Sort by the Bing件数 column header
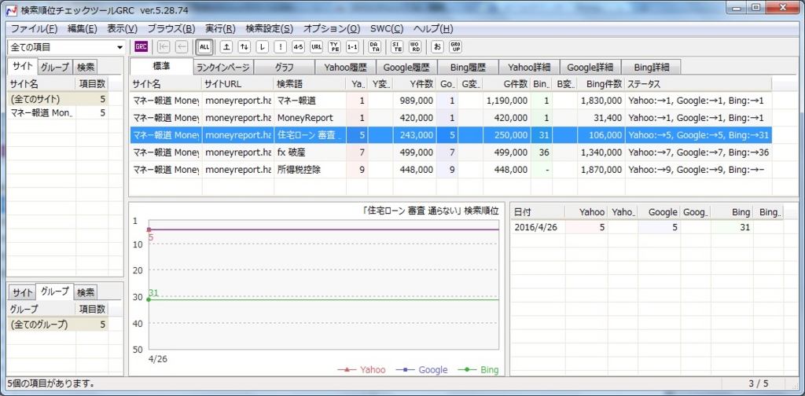This screenshot has width=805, height=396. tap(601, 84)
